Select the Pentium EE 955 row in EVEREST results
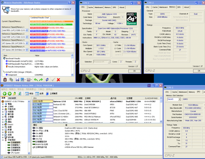Screen dimensions: 205x159 tap(96, 104)
